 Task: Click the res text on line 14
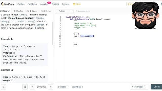click(x=75, y=44)
